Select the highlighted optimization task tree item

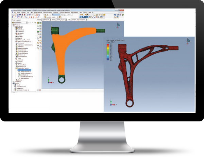point(24,70)
